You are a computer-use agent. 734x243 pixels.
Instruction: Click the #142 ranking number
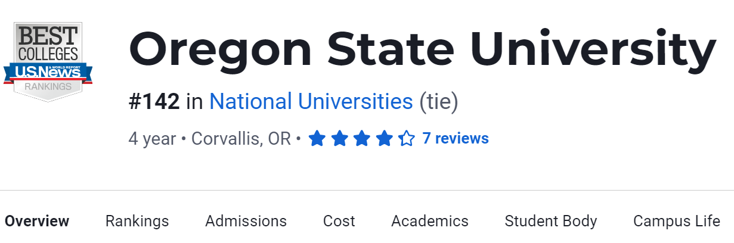tap(154, 102)
